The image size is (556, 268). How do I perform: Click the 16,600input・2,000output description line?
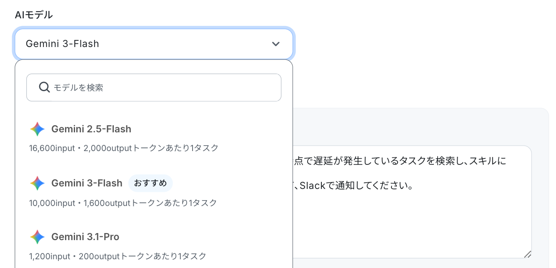click(x=124, y=148)
